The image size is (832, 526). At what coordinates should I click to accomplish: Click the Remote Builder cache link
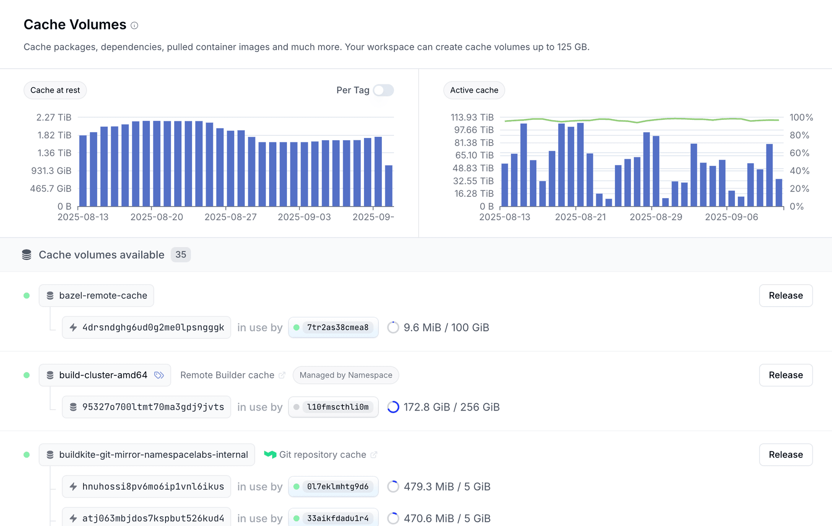pyautogui.click(x=227, y=375)
